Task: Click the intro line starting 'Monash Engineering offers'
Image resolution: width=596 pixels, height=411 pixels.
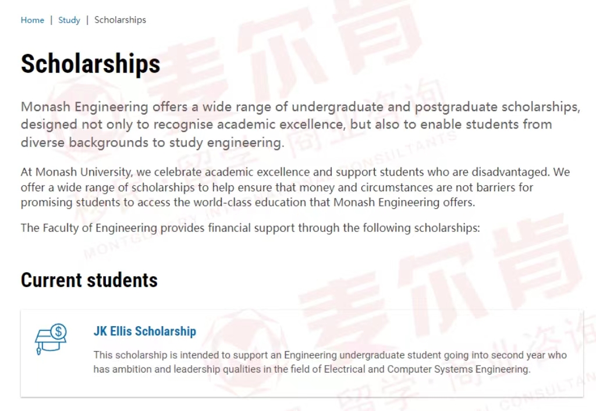Action: [300, 107]
